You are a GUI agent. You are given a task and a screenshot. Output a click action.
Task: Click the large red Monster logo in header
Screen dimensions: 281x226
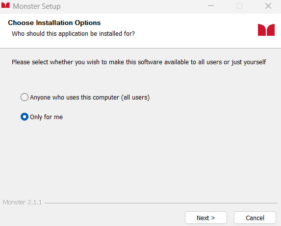tap(266, 30)
